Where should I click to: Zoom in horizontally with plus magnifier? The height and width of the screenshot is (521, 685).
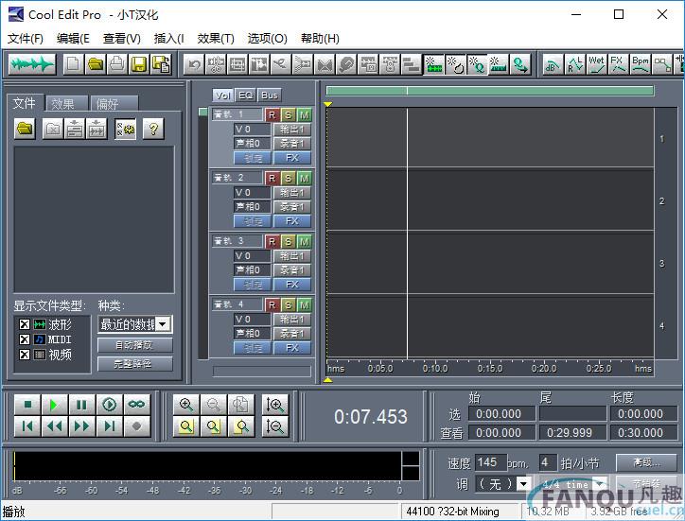coord(186,405)
